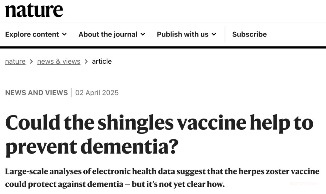Select the article breadcrumb item

[x=102, y=61]
